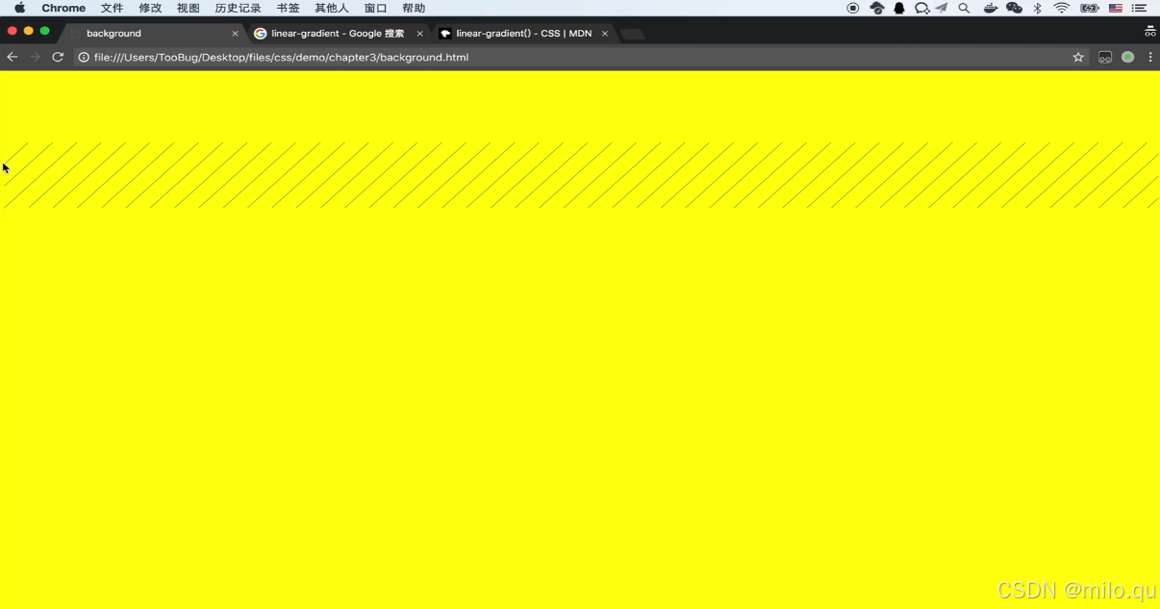Close the linear-gradient Google 搜索 tab
Viewport: 1160px width, 609px height.
click(x=419, y=33)
